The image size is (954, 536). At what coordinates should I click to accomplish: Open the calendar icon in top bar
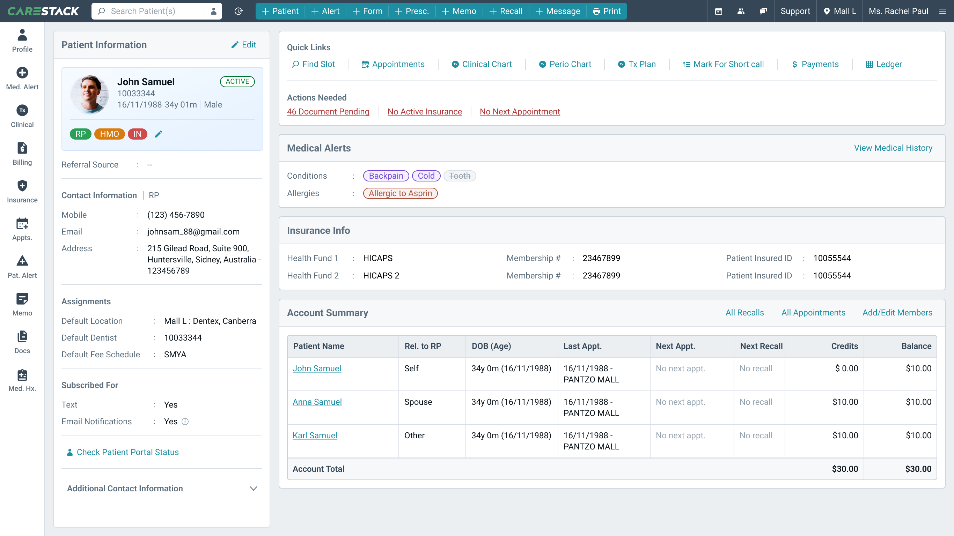[x=718, y=11]
